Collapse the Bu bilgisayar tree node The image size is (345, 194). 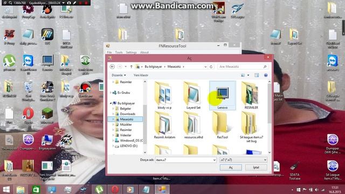pos(111,103)
